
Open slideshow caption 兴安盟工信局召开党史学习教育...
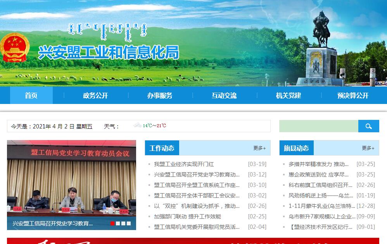pos(53,223)
